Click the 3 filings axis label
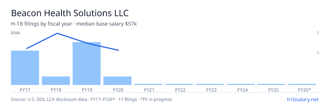The height and width of the screenshot is (110, 330). pyautogui.click(x=318, y=53)
